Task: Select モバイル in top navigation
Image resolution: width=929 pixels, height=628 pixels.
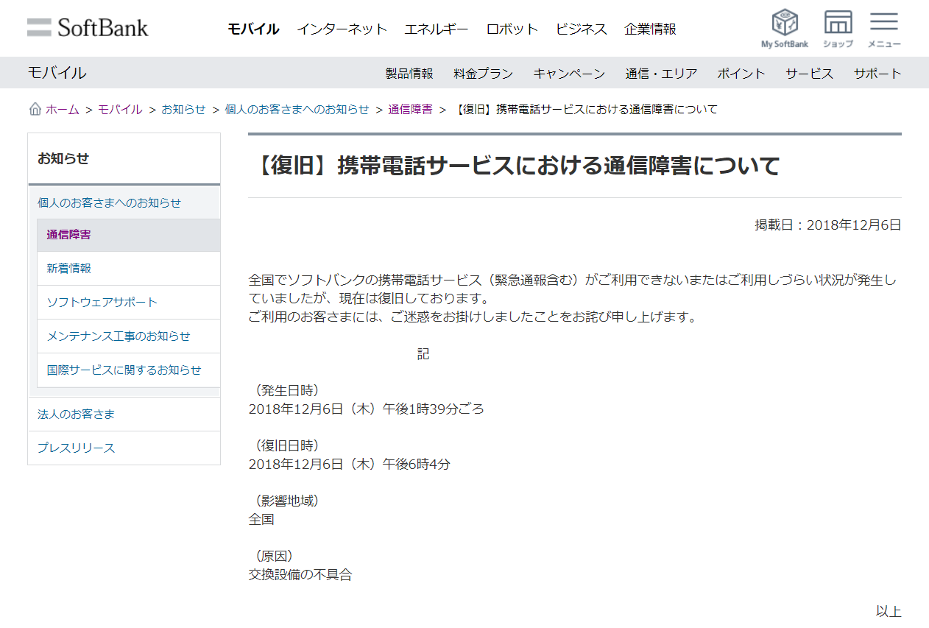Action: (x=253, y=29)
